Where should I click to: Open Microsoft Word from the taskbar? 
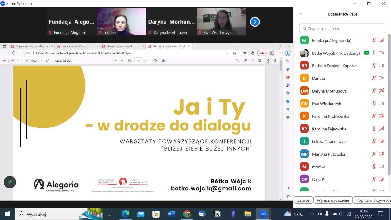[x=171, y=214]
